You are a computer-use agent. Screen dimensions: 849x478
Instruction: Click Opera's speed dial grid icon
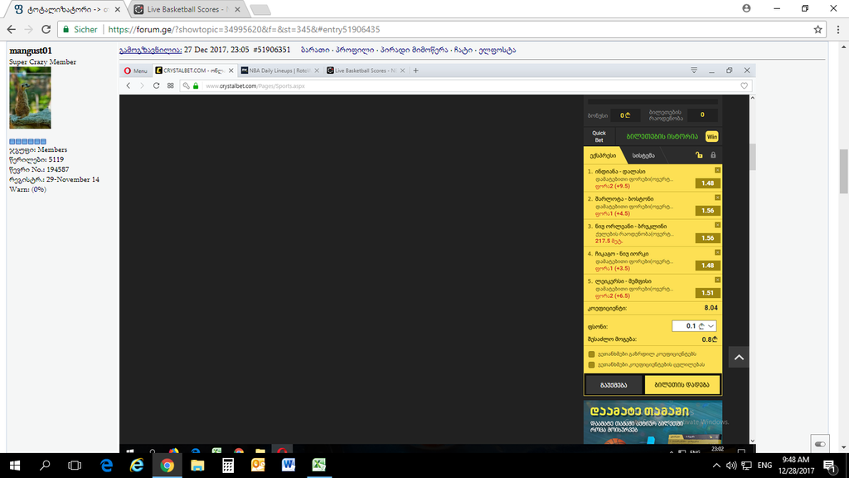pos(171,85)
